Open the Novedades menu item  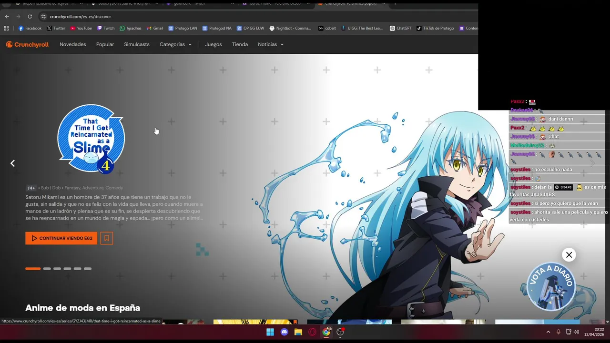[x=73, y=44]
